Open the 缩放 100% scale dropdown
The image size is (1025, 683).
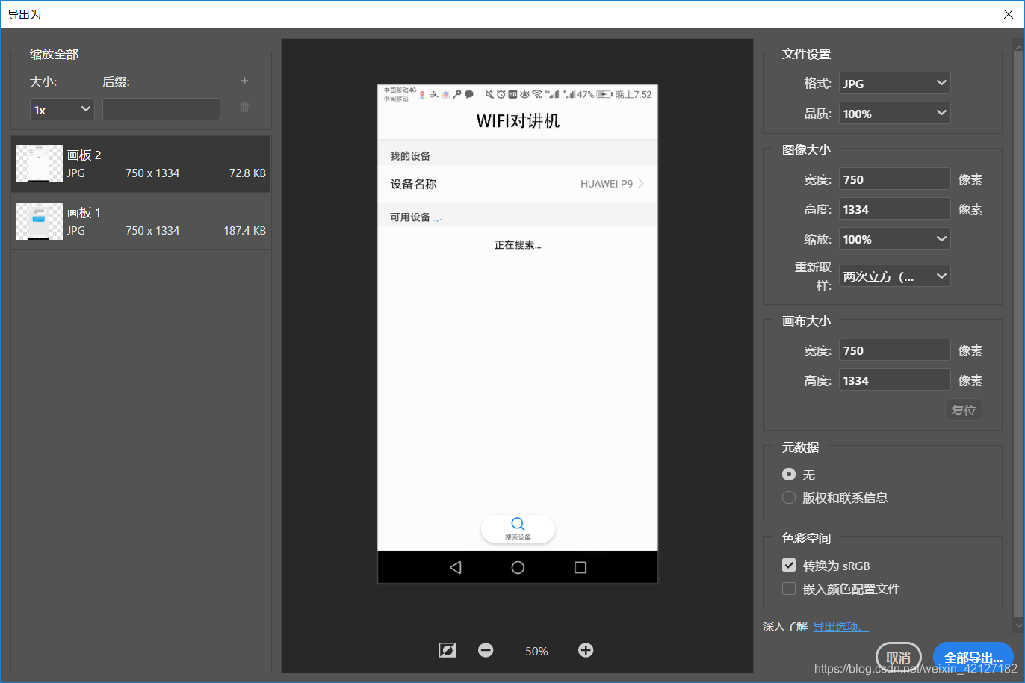[x=895, y=238]
